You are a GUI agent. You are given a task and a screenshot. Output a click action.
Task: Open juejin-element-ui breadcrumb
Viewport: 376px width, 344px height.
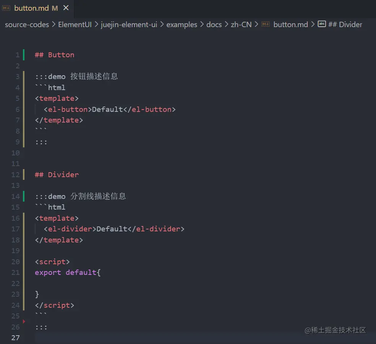pos(129,25)
